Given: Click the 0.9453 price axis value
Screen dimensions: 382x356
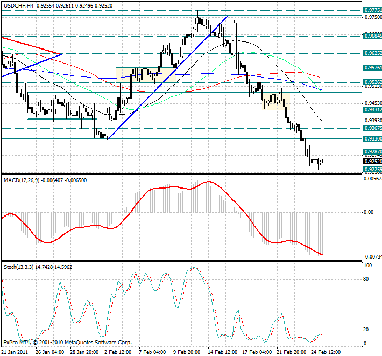Looking at the screenshot, I should (x=373, y=103).
